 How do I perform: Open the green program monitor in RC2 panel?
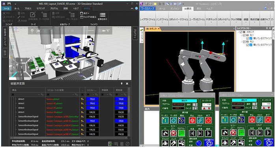coord(241,133)
